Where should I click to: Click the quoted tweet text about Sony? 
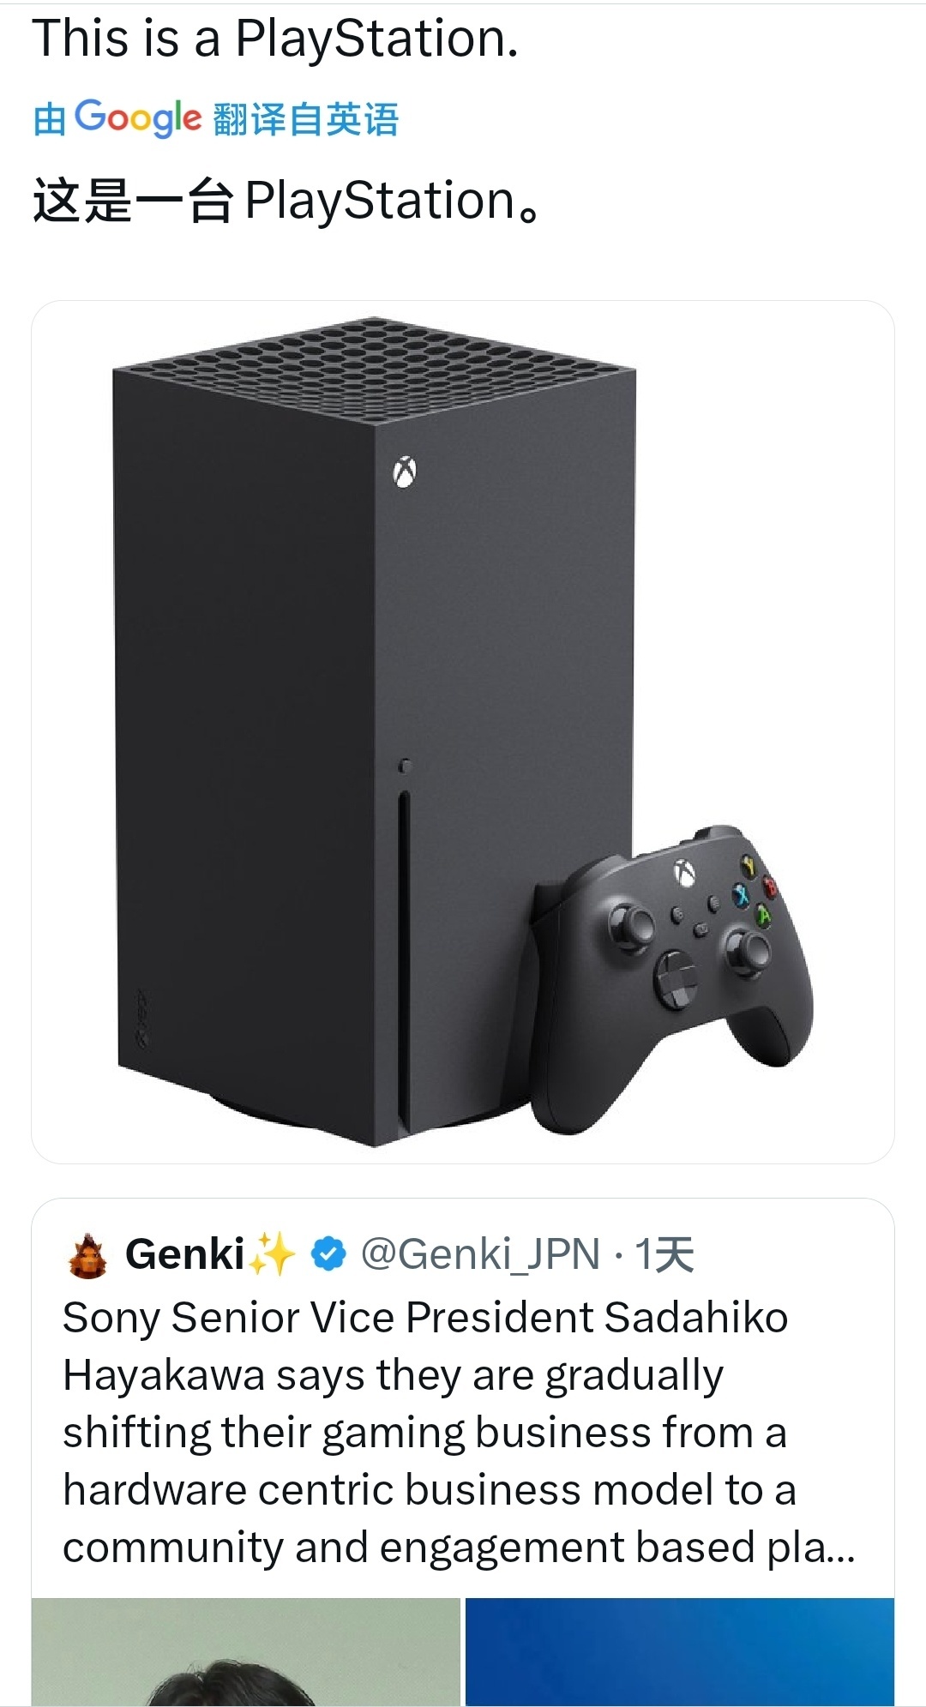tap(459, 1432)
